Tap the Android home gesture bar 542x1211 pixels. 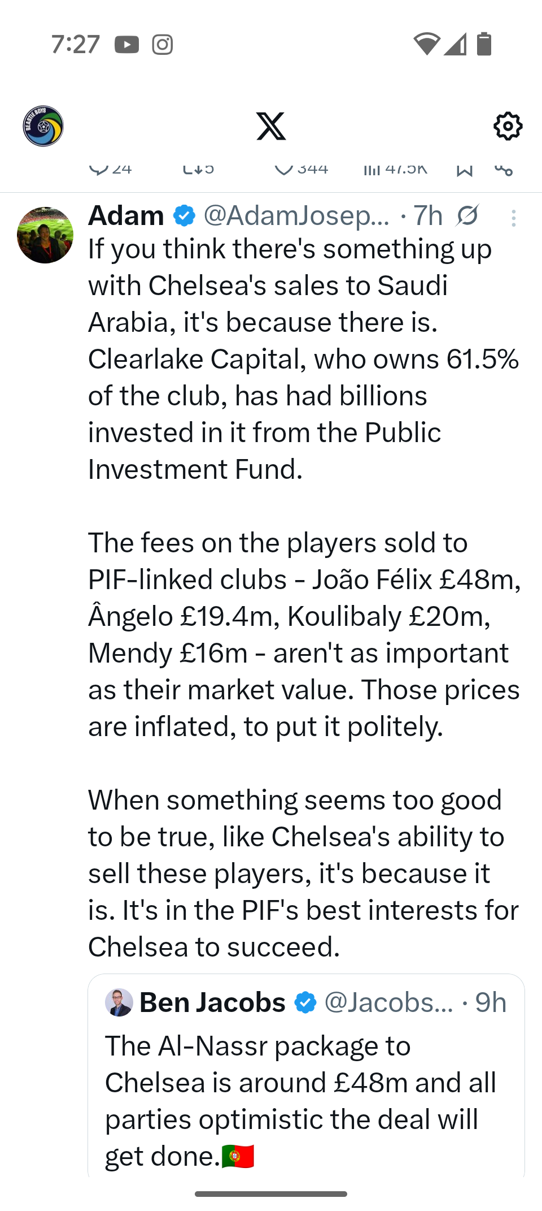(x=271, y=1194)
